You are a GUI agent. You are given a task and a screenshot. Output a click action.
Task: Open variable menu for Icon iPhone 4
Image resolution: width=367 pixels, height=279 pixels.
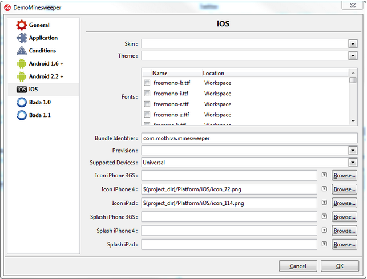[324, 189]
